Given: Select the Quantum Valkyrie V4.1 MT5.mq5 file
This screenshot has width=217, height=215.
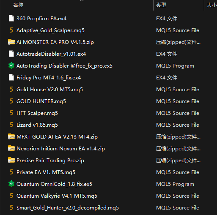Looking at the screenshot, I should click(57, 196).
